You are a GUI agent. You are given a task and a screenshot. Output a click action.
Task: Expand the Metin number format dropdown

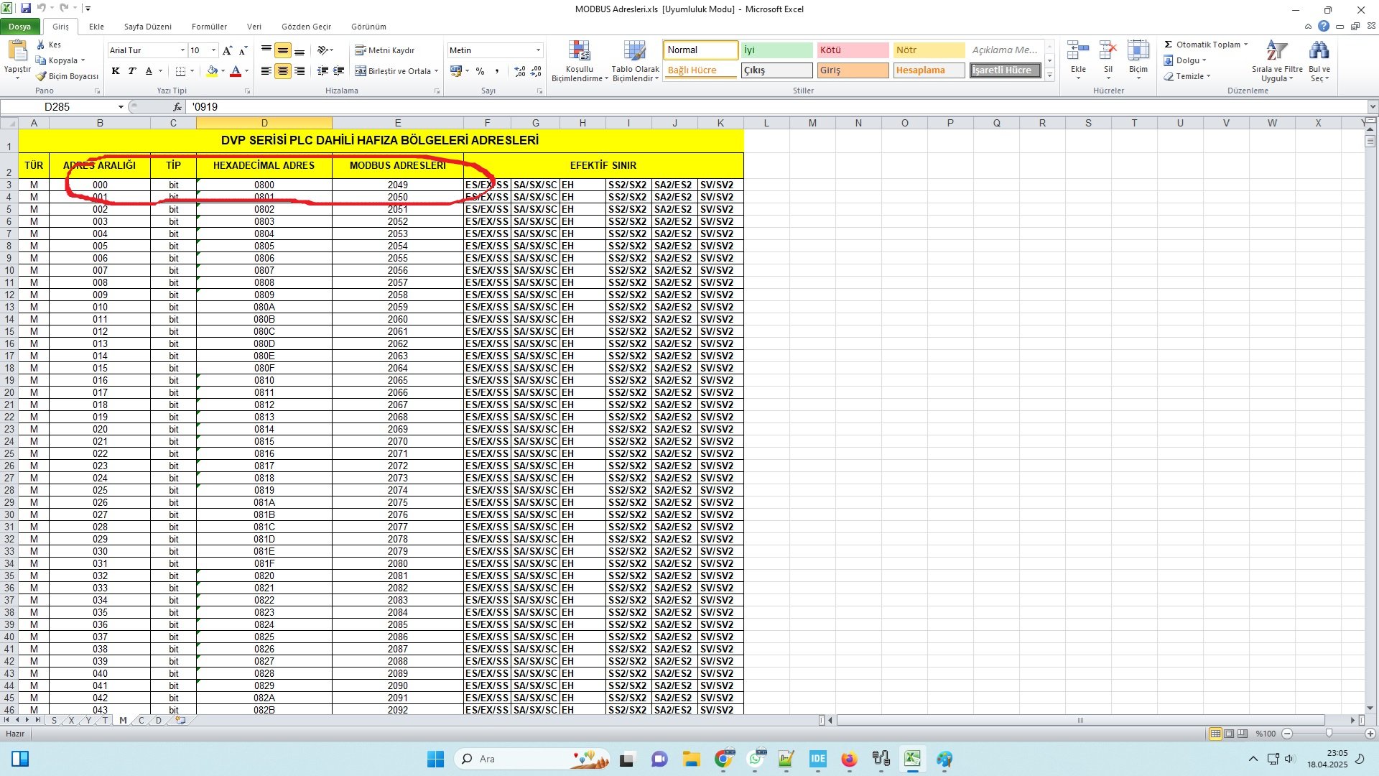point(538,50)
